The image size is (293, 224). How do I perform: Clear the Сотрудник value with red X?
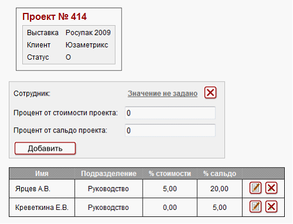pos(210,93)
